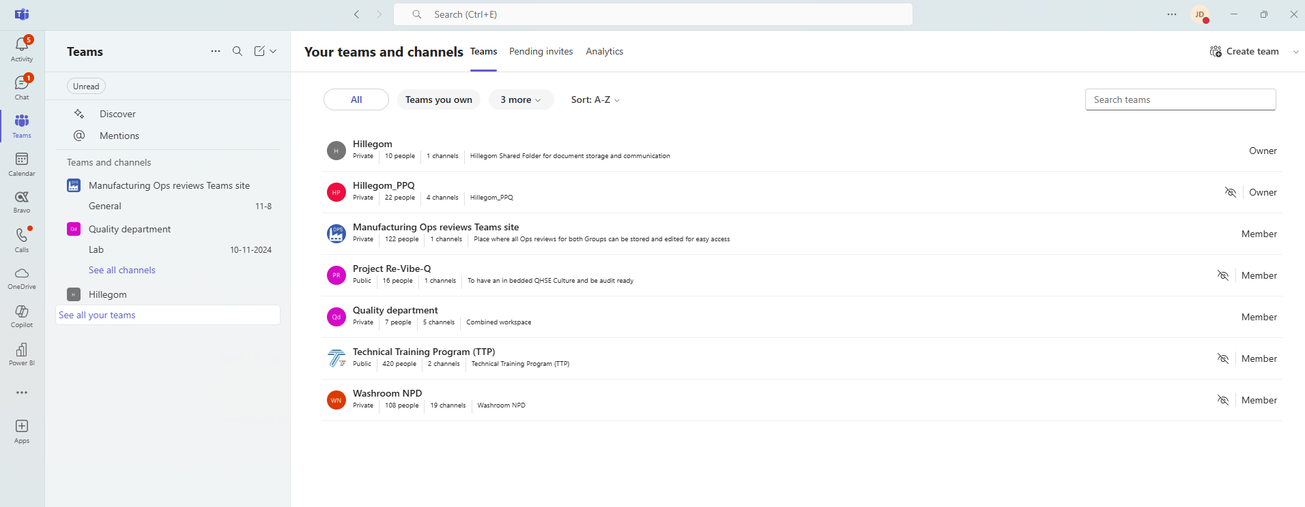Viewport: 1305px width, 507px height.
Task: Click the Teams and channels header
Action: 109,162
